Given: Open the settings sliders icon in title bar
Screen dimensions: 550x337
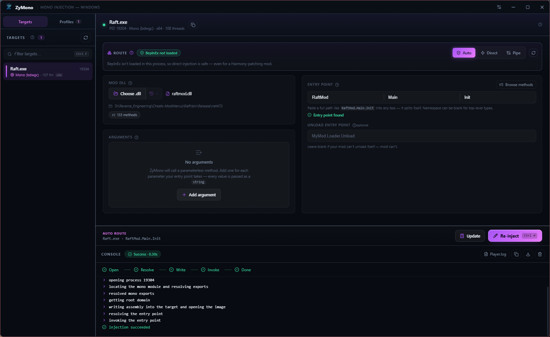Looking at the screenshot, I should (x=499, y=7).
